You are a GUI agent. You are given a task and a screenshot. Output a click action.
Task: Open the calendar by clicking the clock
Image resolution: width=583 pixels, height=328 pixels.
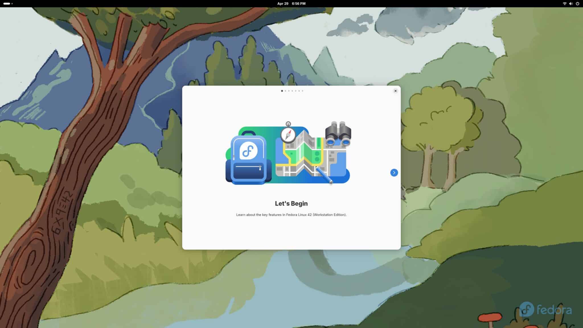(x=298, y=3)
